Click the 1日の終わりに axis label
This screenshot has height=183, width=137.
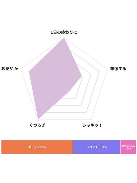tap(64, 32)
